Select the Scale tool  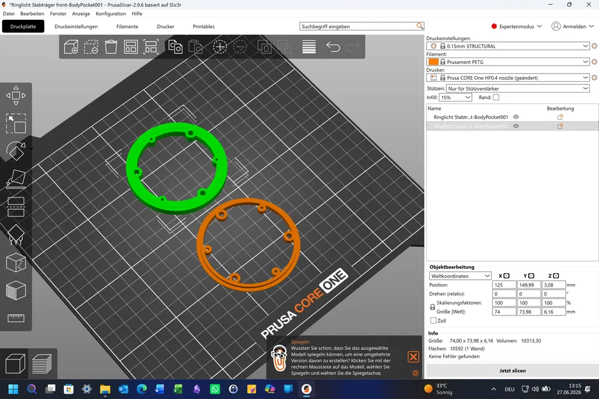click(16, 123)
